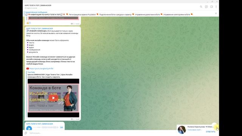The height and width of the screenshot is (136, 242).
Task: Play the voice message at bottom
Action: [x=29, y=128]
